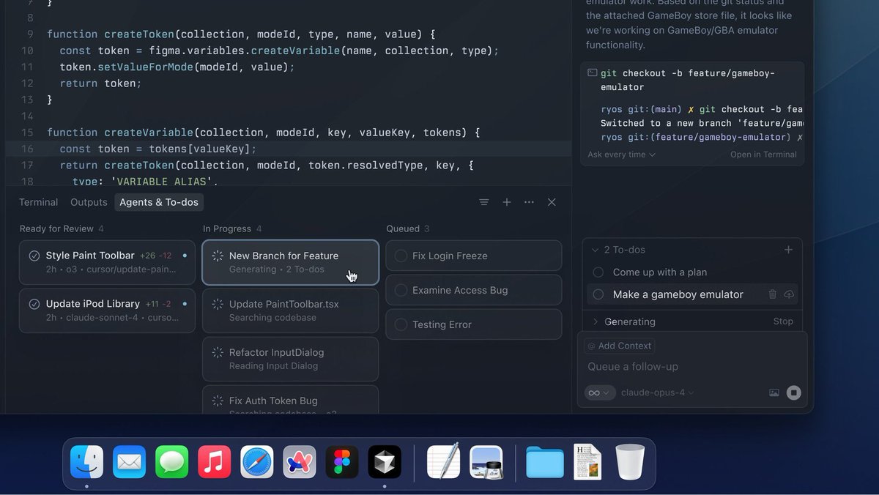Select the Agents & To-dos tab
Image resolution: width=879 pixels, height=495 pixels.
(159, 202)
